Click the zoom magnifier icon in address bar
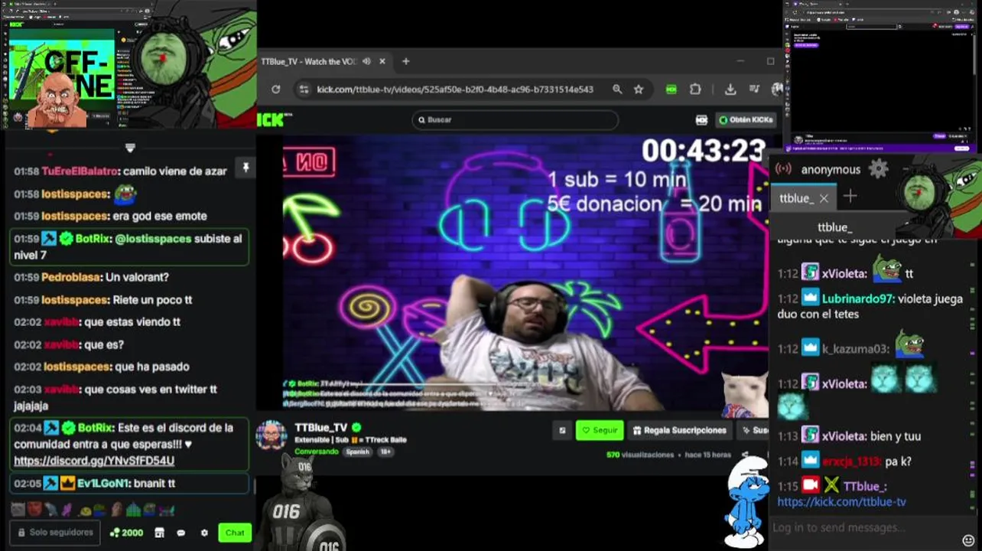The image size is (982, 551). [617, 90]
